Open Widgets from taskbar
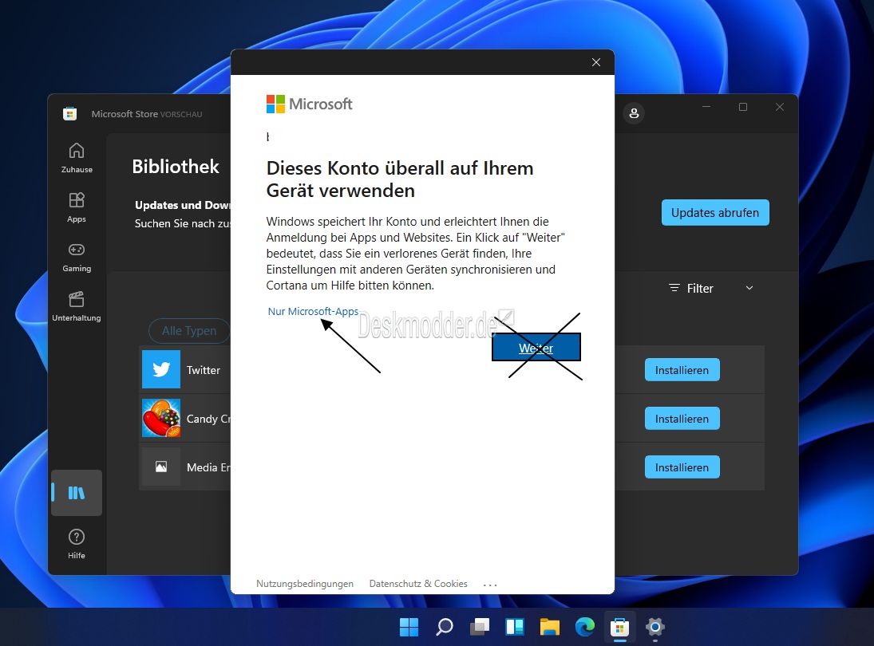This screenshot has width=874, height=646. [x=515, y=627]
